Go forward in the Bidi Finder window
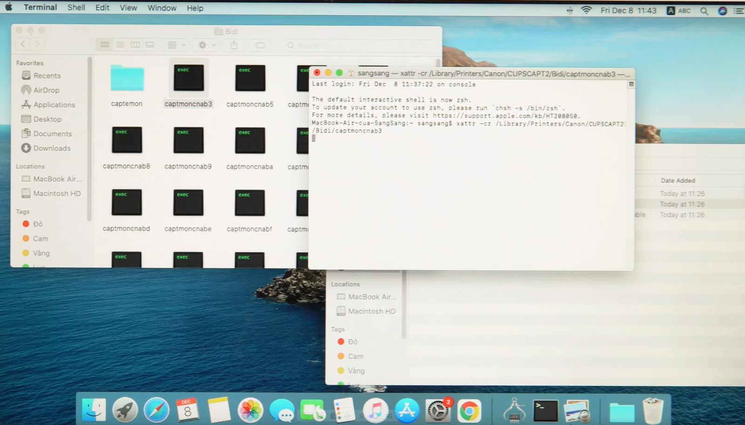 (x=37, y=44)
